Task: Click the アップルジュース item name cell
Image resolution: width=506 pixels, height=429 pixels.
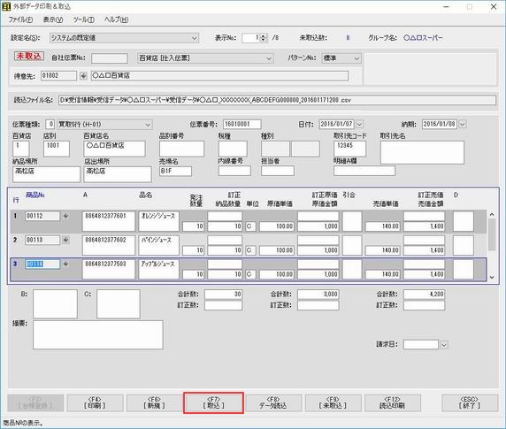Action: pyautogui.click(x=158, y=269)
